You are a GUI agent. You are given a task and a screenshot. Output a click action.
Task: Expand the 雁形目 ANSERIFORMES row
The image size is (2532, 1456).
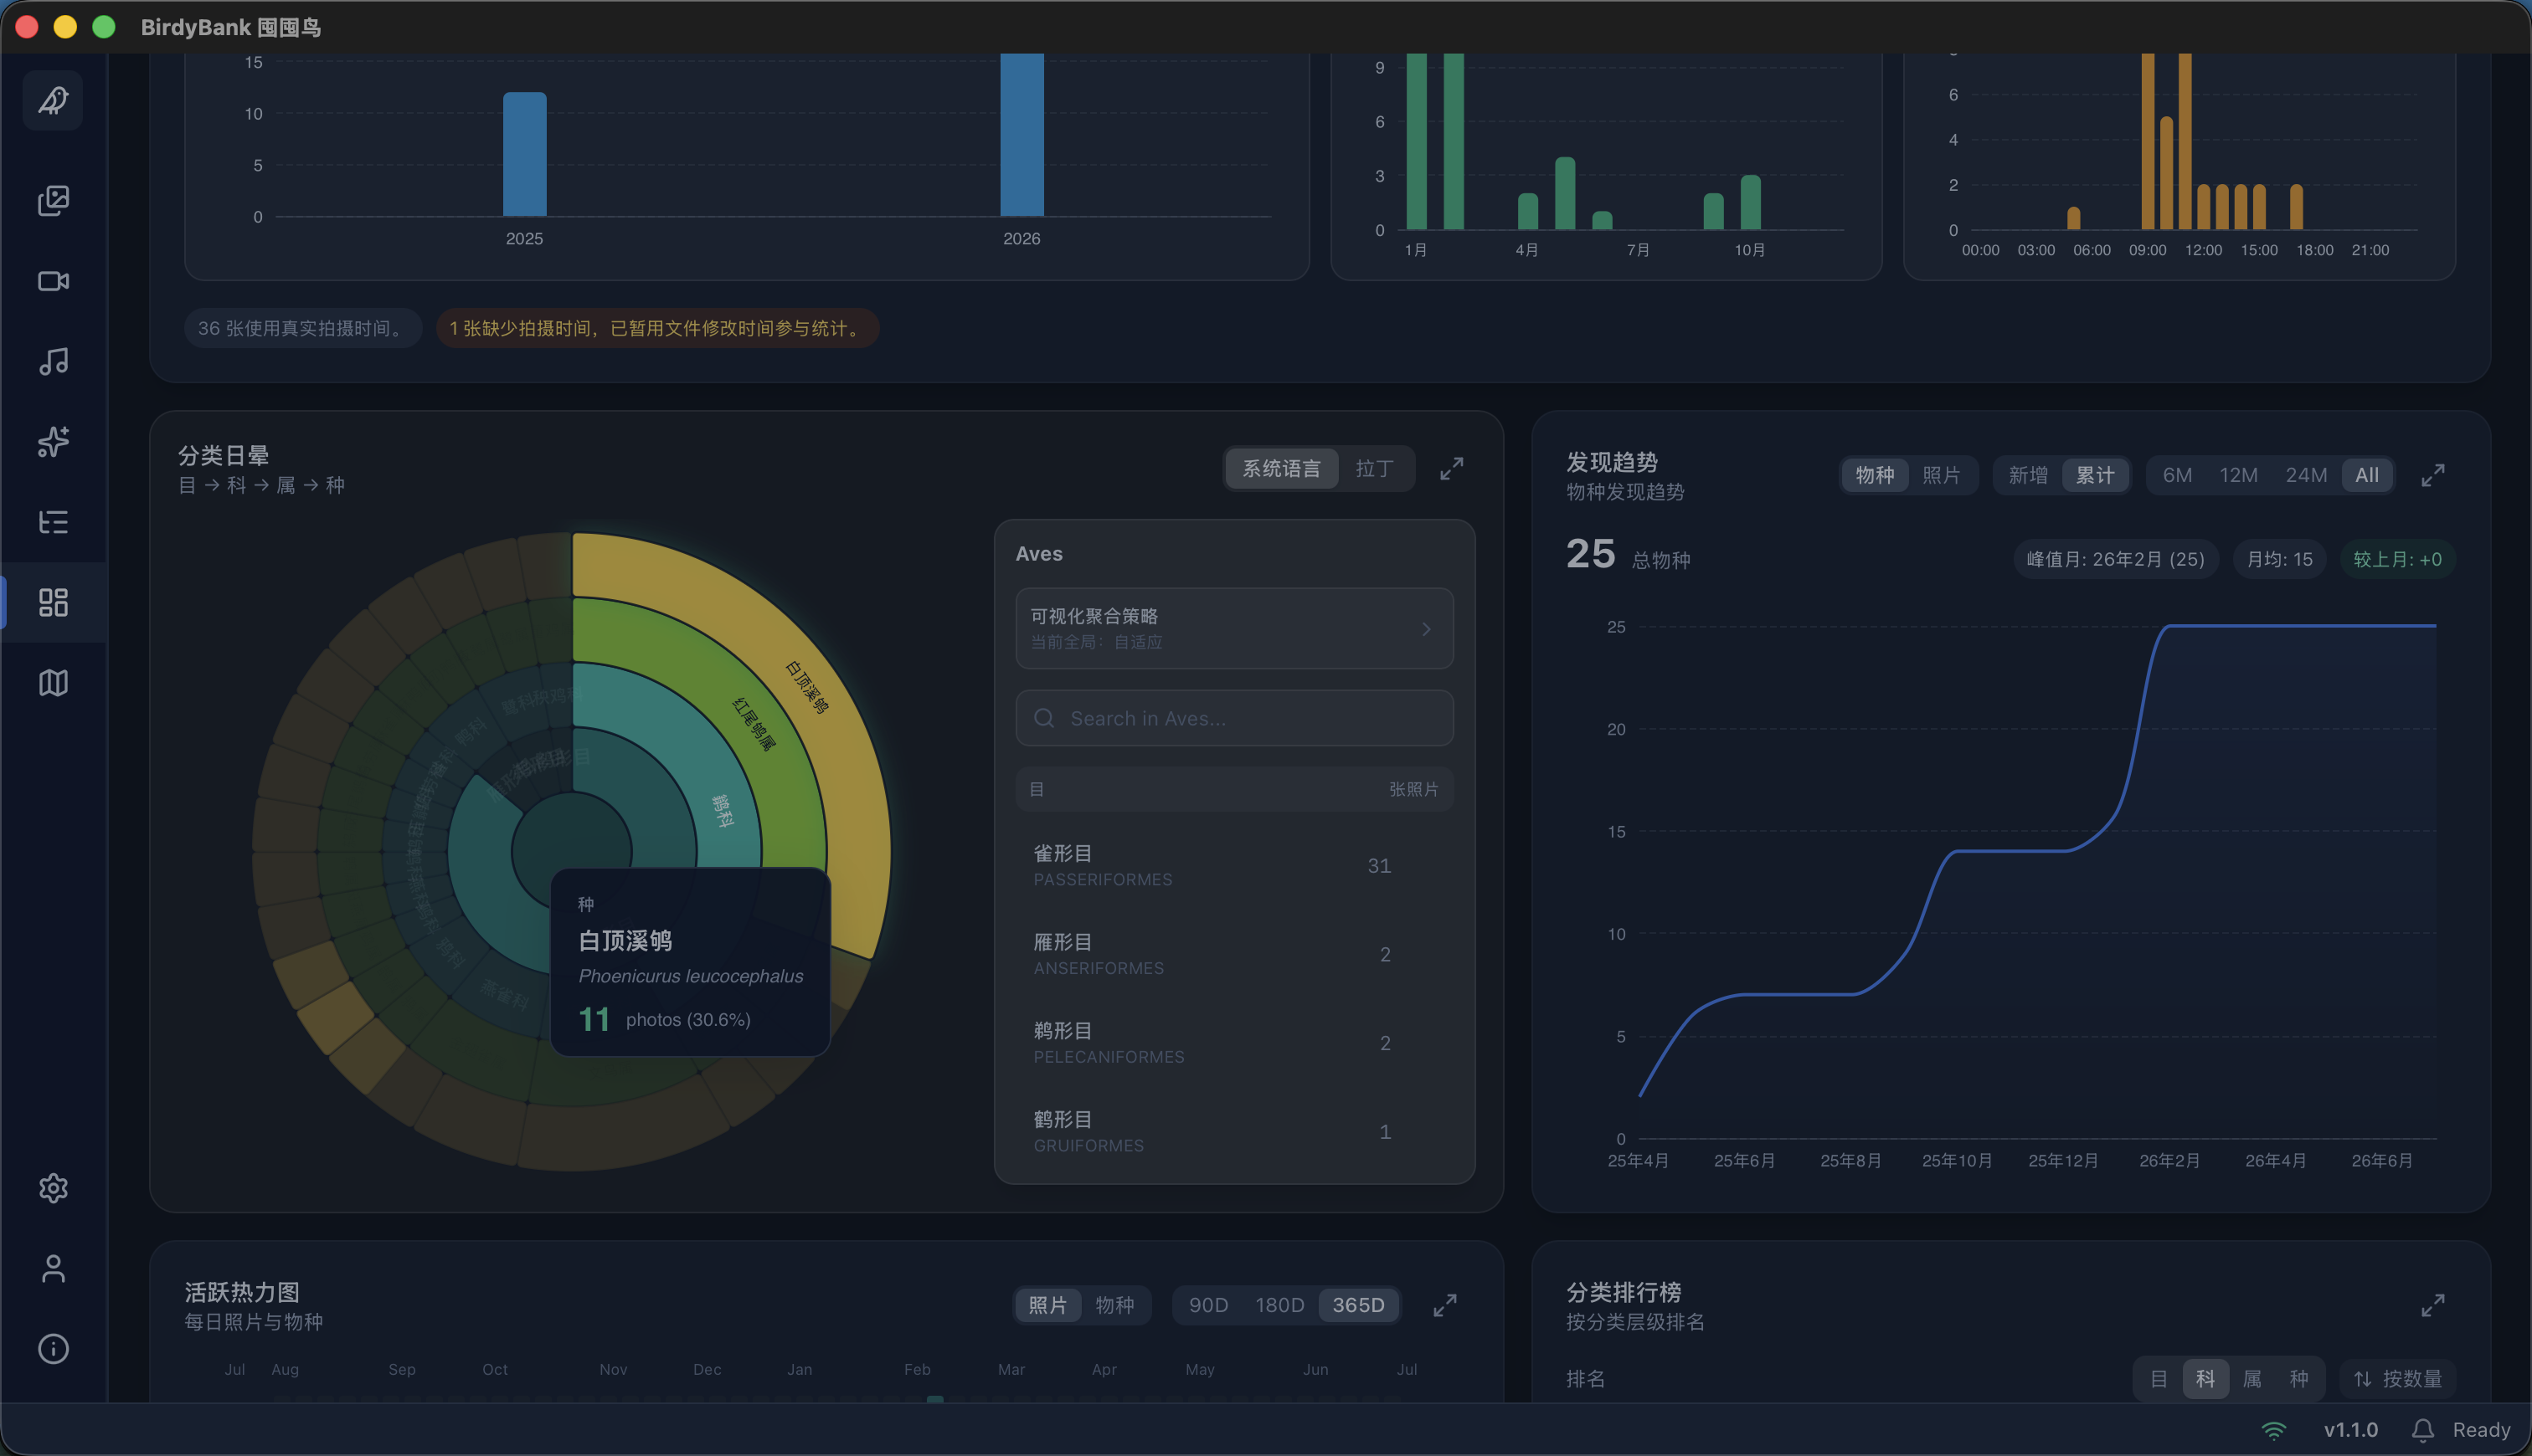pyautogui.click(x=1234, y=954)
